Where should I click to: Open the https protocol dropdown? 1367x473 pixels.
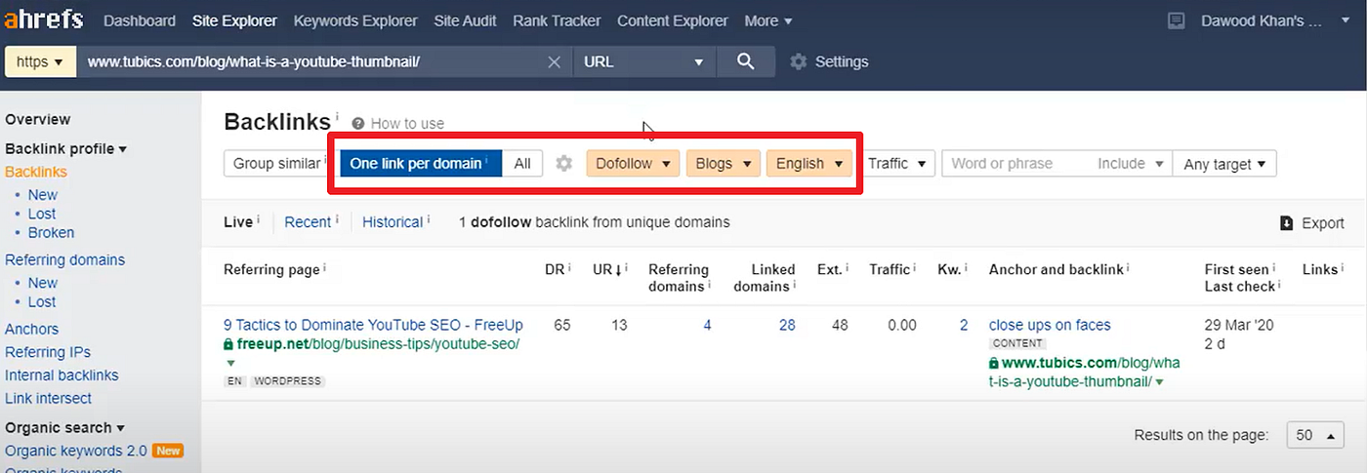[40, 61]
